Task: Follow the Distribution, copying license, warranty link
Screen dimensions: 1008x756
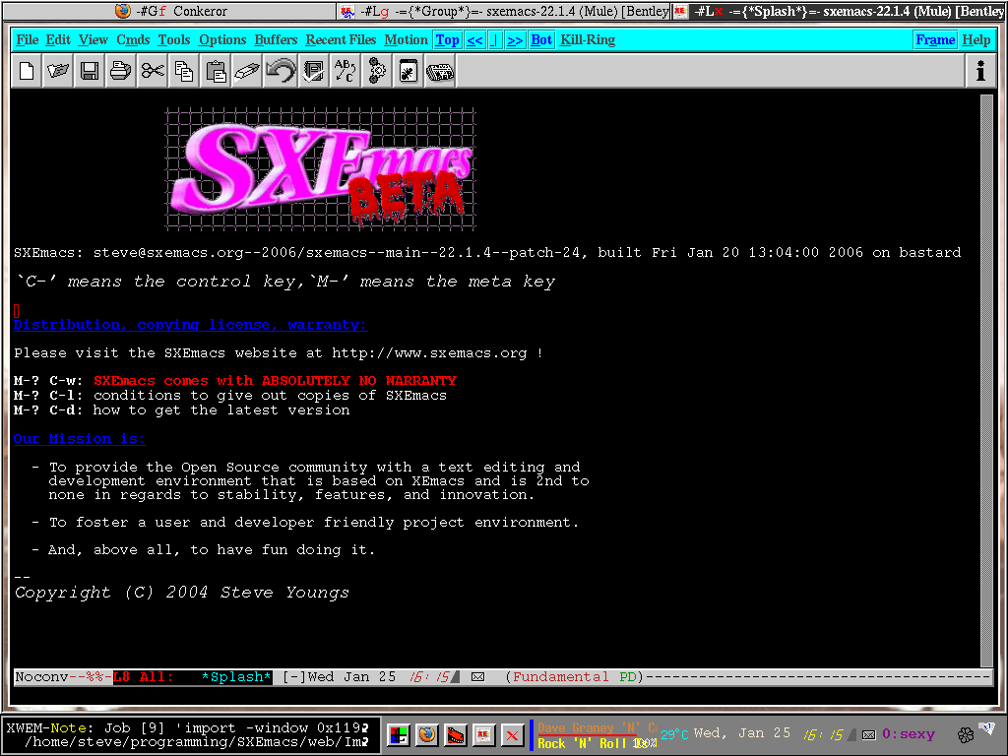Action: pos(190,325)
